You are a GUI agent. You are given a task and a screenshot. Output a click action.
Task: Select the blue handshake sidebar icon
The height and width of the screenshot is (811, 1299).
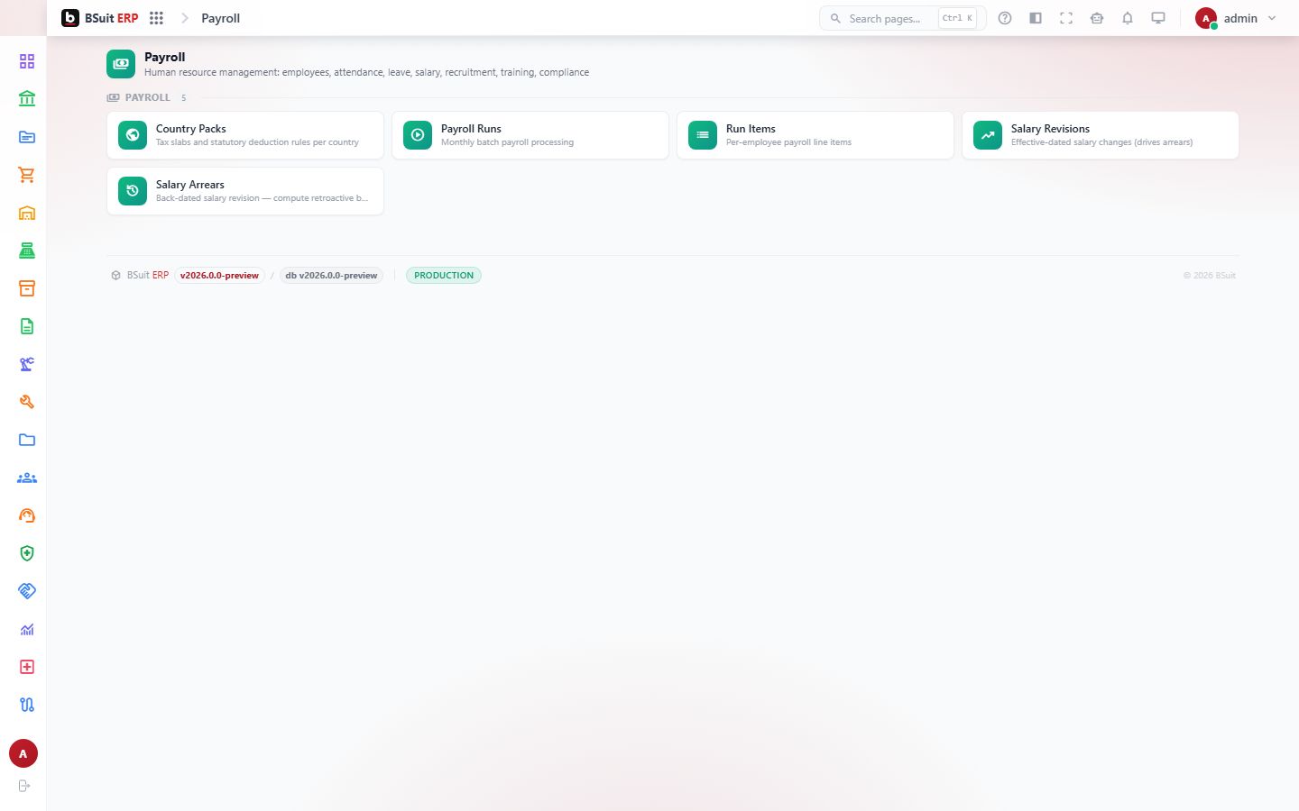[27, 591]
